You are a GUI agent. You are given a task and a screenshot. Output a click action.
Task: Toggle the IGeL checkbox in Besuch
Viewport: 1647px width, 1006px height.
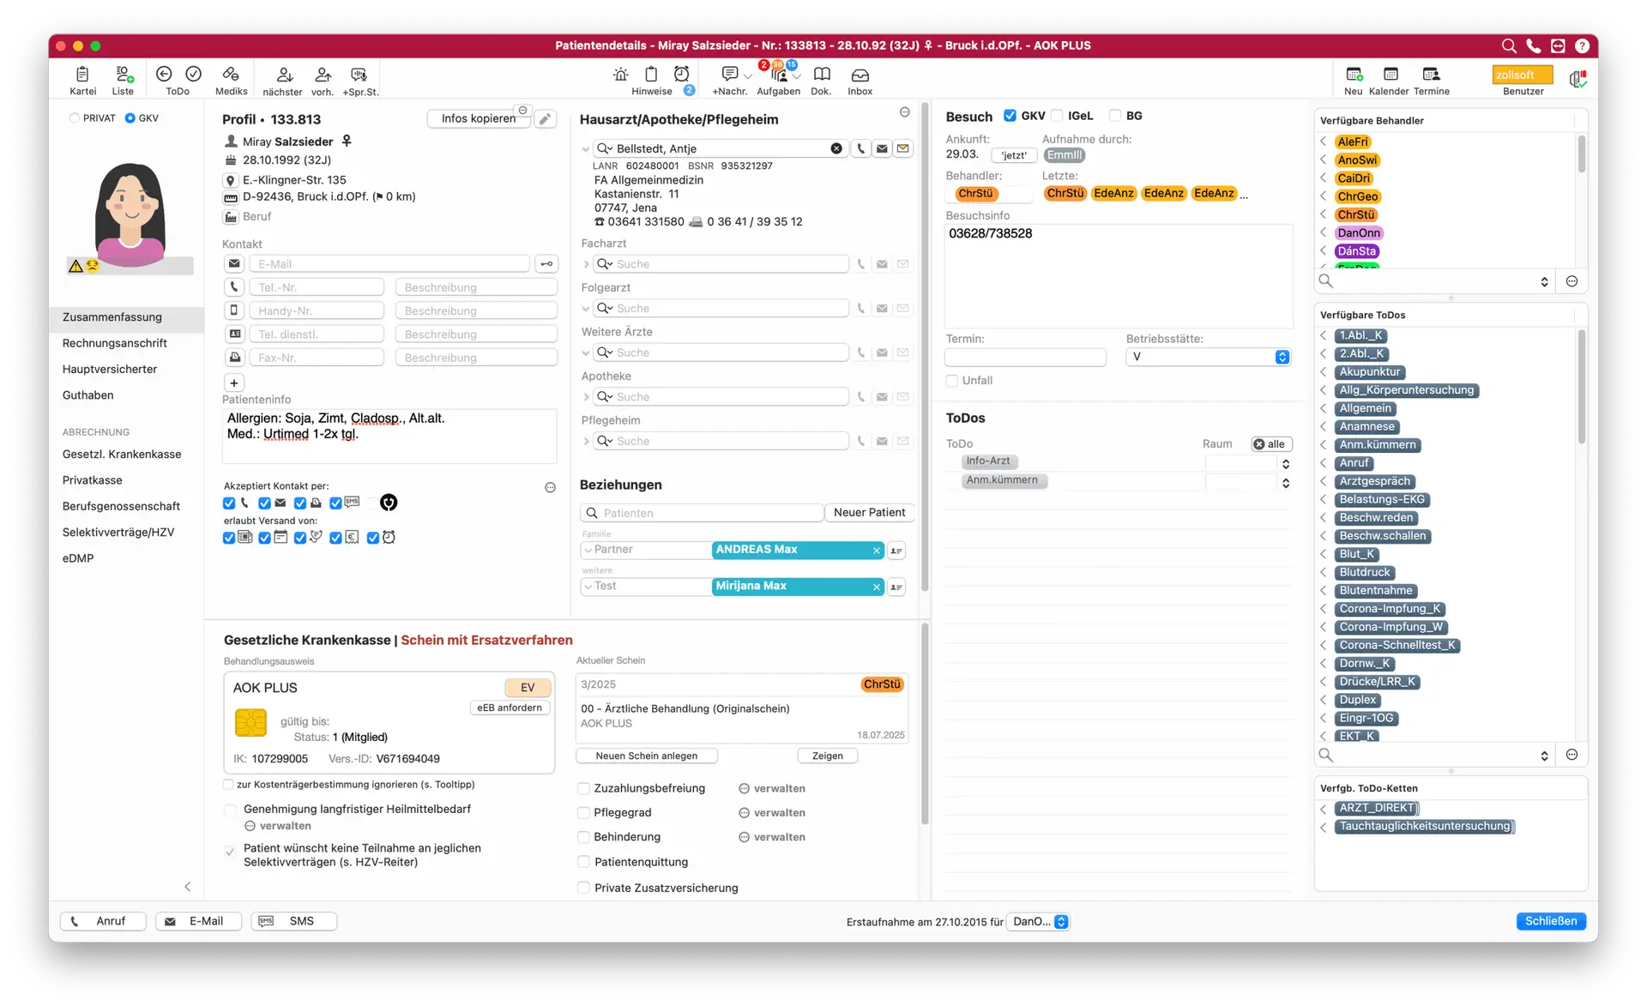click(1057, 116)
